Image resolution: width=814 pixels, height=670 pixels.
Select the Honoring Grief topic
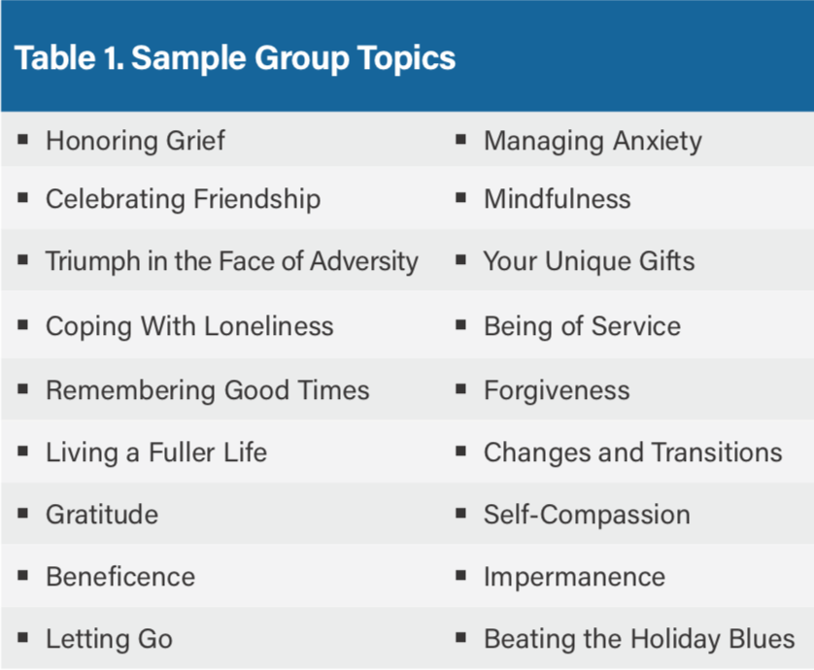pyautogui.click(x=135, y=141)
